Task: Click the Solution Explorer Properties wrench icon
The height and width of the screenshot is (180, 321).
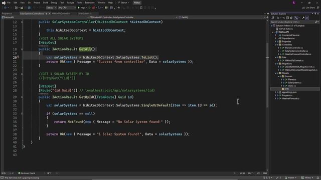Action: 303,18
